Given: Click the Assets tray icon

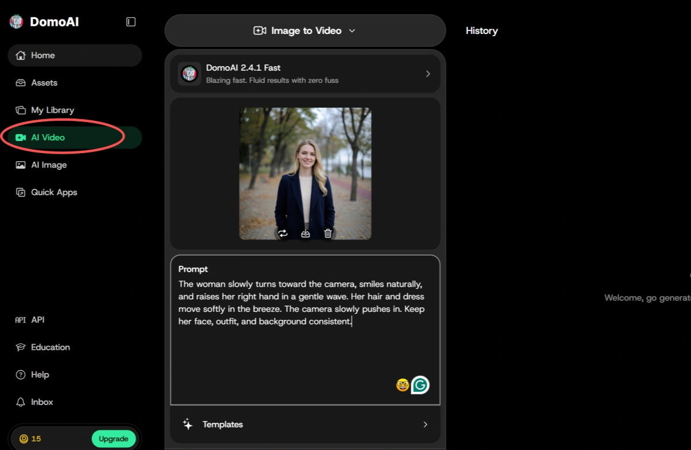Looking at the screenshot, I should [x=21, y=83].
